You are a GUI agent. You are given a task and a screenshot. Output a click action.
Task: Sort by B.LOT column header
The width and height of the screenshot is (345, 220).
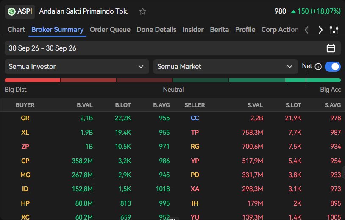tap(123, 105)
